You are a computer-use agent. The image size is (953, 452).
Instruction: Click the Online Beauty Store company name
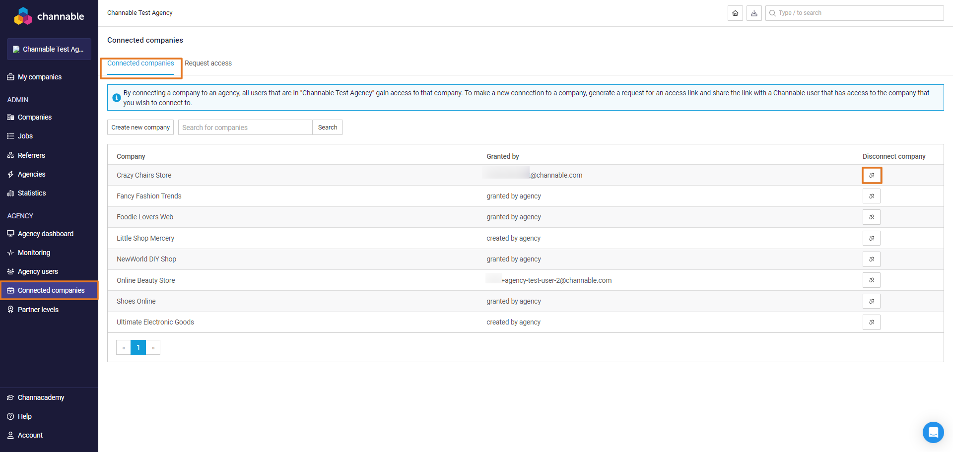pos(146,280)
